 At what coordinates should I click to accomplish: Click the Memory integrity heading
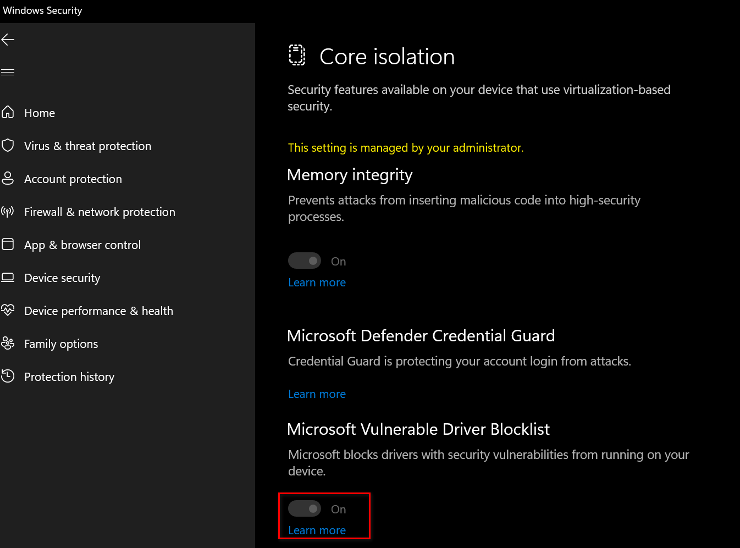[x=350, y=175]
